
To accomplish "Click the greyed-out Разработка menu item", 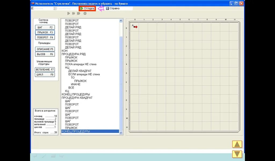I will click(62, 8).
